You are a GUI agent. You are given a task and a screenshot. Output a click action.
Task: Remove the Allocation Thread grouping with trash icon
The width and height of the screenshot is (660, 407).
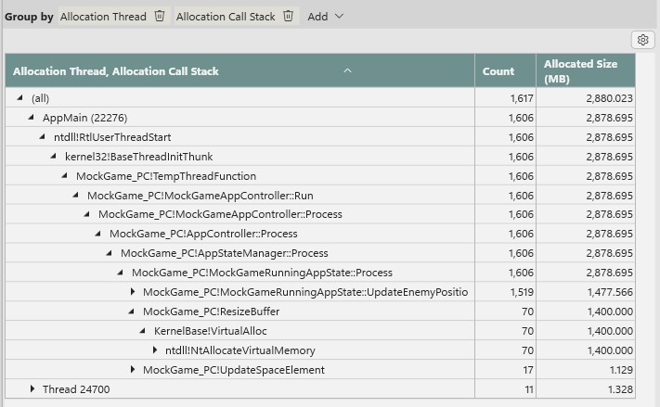coord(160,17)
